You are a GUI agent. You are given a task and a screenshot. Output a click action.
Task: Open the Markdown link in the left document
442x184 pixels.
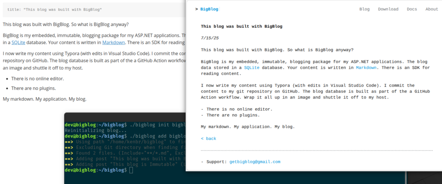113,43
